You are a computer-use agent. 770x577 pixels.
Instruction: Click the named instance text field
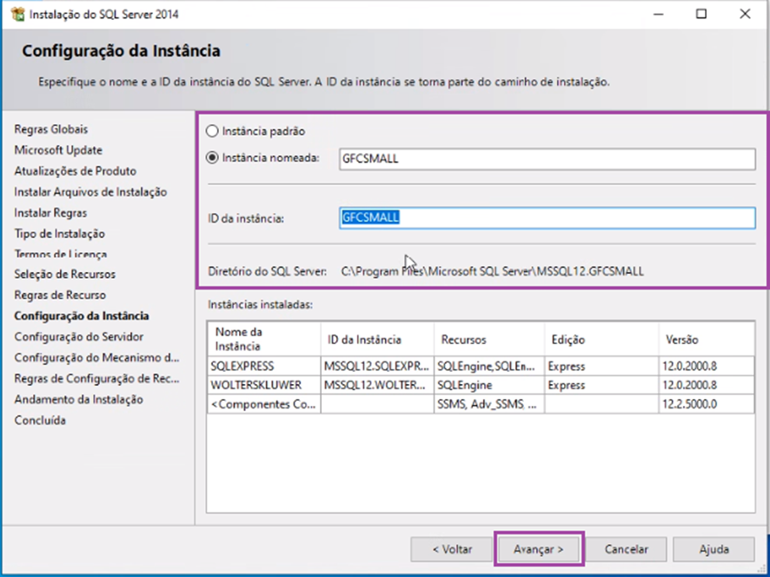pyautogui.click(x=547, y=159)
